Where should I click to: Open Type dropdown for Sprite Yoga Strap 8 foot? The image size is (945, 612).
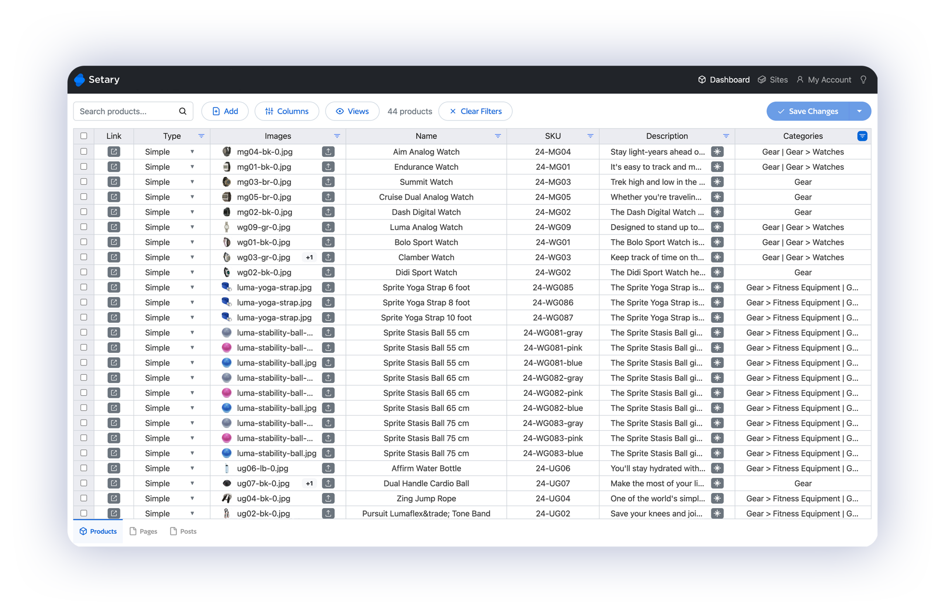click(192, 302)
